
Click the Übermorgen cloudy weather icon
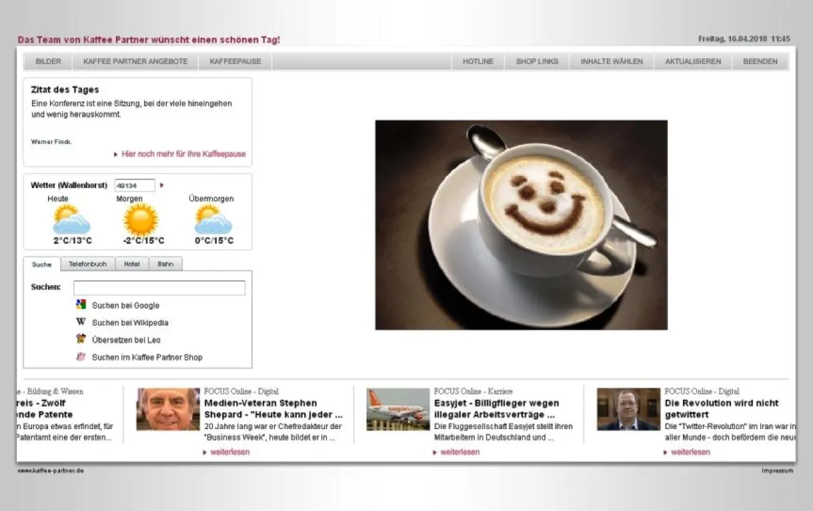click(x=210, y=219)
